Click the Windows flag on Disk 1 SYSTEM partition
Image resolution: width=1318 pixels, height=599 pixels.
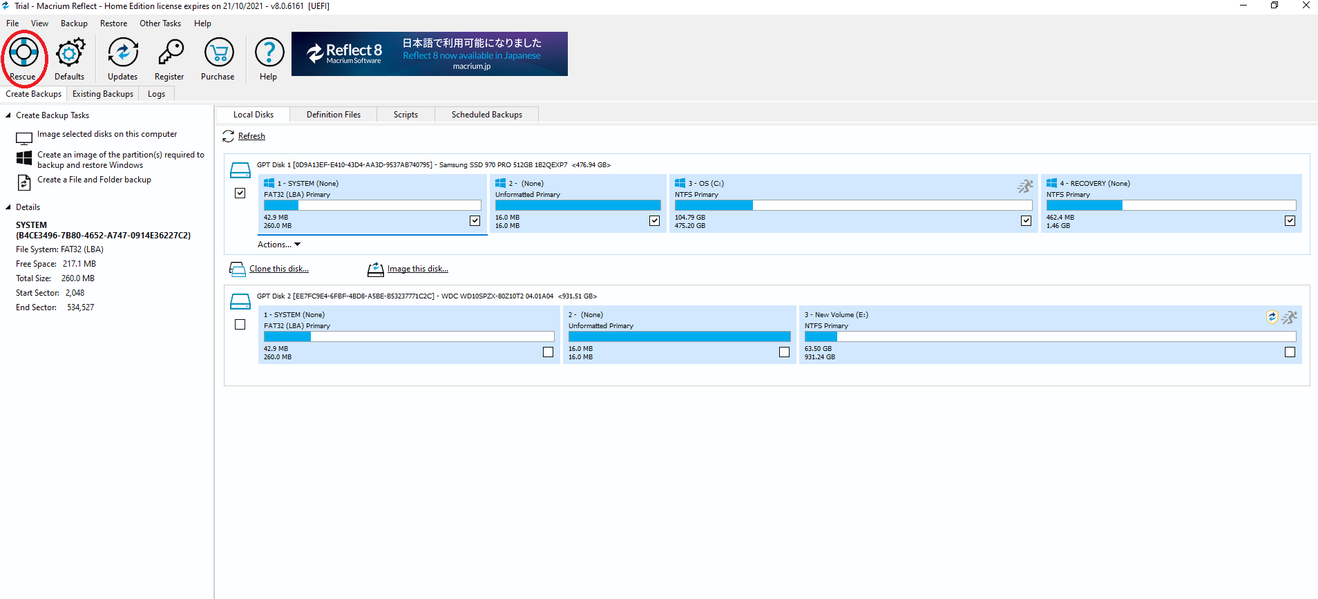[x=269, y=183]
